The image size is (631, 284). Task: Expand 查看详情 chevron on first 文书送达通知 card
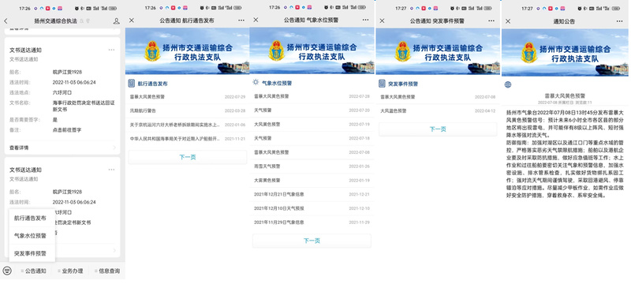point(114,148)
